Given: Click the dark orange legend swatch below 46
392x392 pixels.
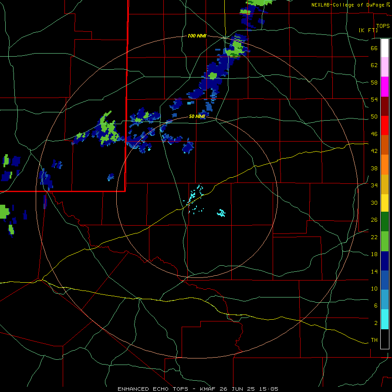Looking at the screenshot, I should pos(385,145).
